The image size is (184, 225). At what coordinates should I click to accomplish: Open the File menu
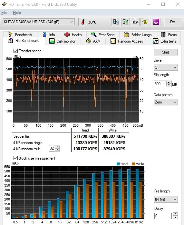(4, 13)
